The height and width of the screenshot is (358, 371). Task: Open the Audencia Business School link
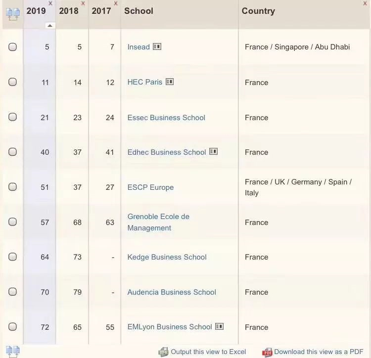pos(172,292)
